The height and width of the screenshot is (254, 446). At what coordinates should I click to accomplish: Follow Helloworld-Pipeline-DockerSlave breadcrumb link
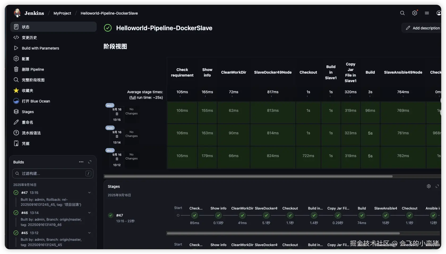coord(109,13)
